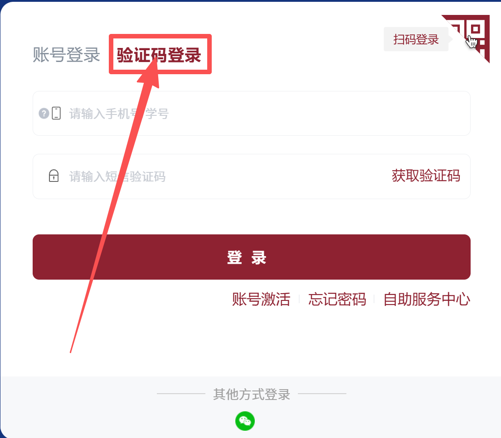Click the 登录 button
The image size is (501, 438).
point(252,257)
